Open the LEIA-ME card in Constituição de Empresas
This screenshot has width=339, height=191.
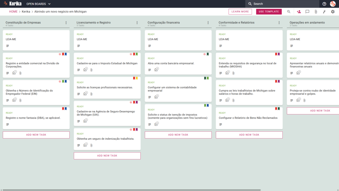[x=36, y=40]
